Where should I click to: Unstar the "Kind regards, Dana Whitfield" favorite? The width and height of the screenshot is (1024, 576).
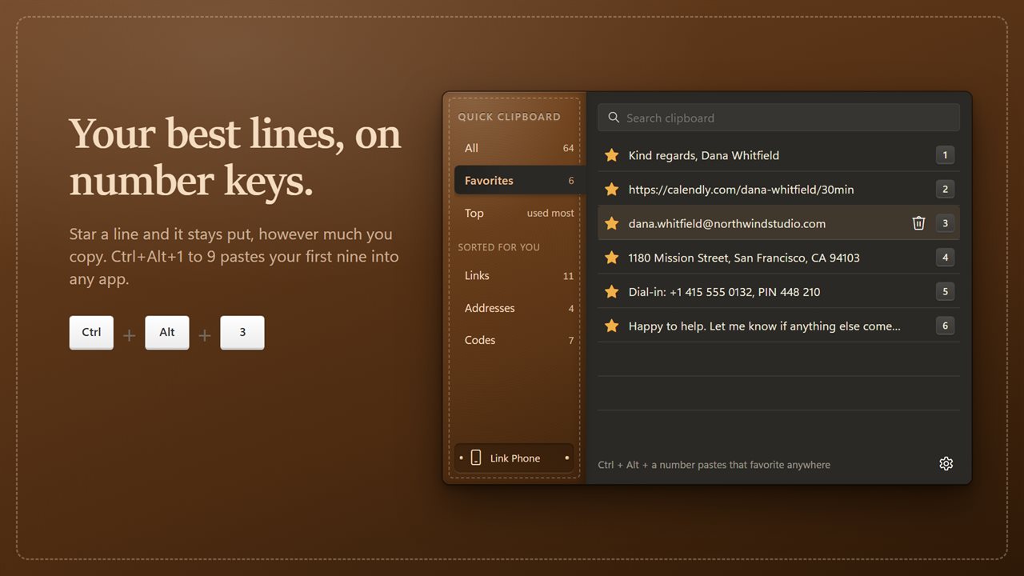tap(612, 155)
